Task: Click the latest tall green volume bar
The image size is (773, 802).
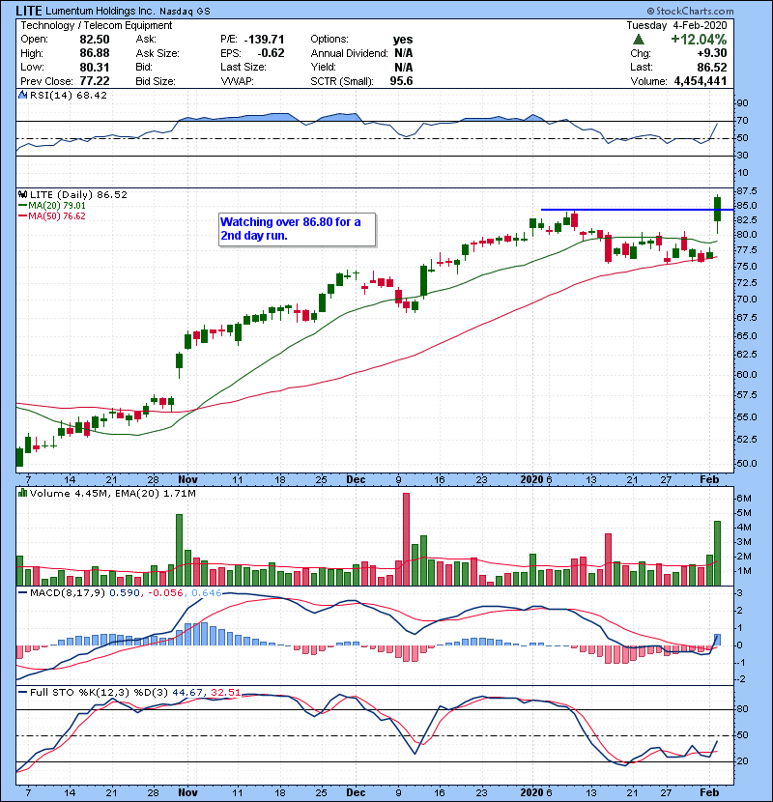Action: tap(717, 553)
